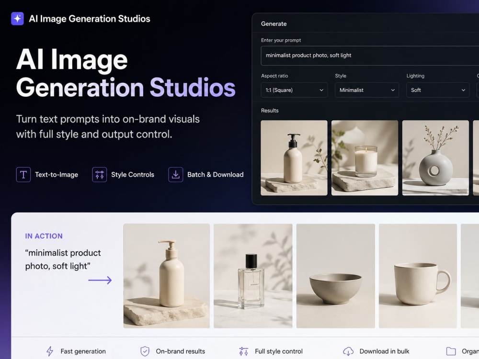Click the Fast generation text
479x359 pixels.
click(x=83, y=351)
